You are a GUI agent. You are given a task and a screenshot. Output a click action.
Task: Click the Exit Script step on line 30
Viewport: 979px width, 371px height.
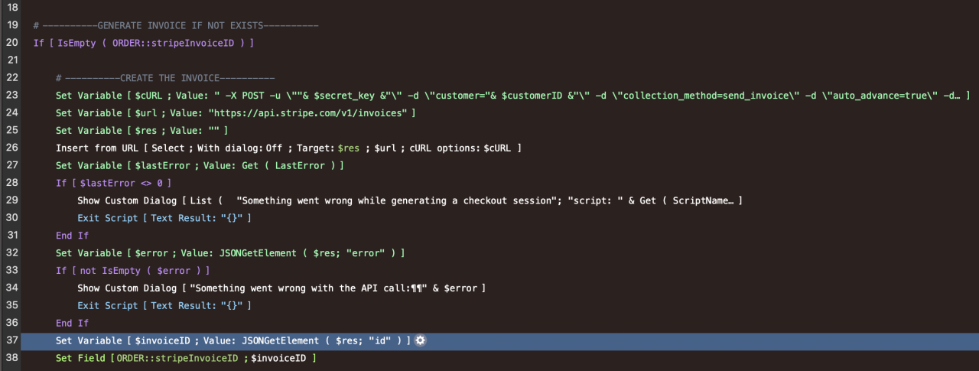click(x=164, y=218)
